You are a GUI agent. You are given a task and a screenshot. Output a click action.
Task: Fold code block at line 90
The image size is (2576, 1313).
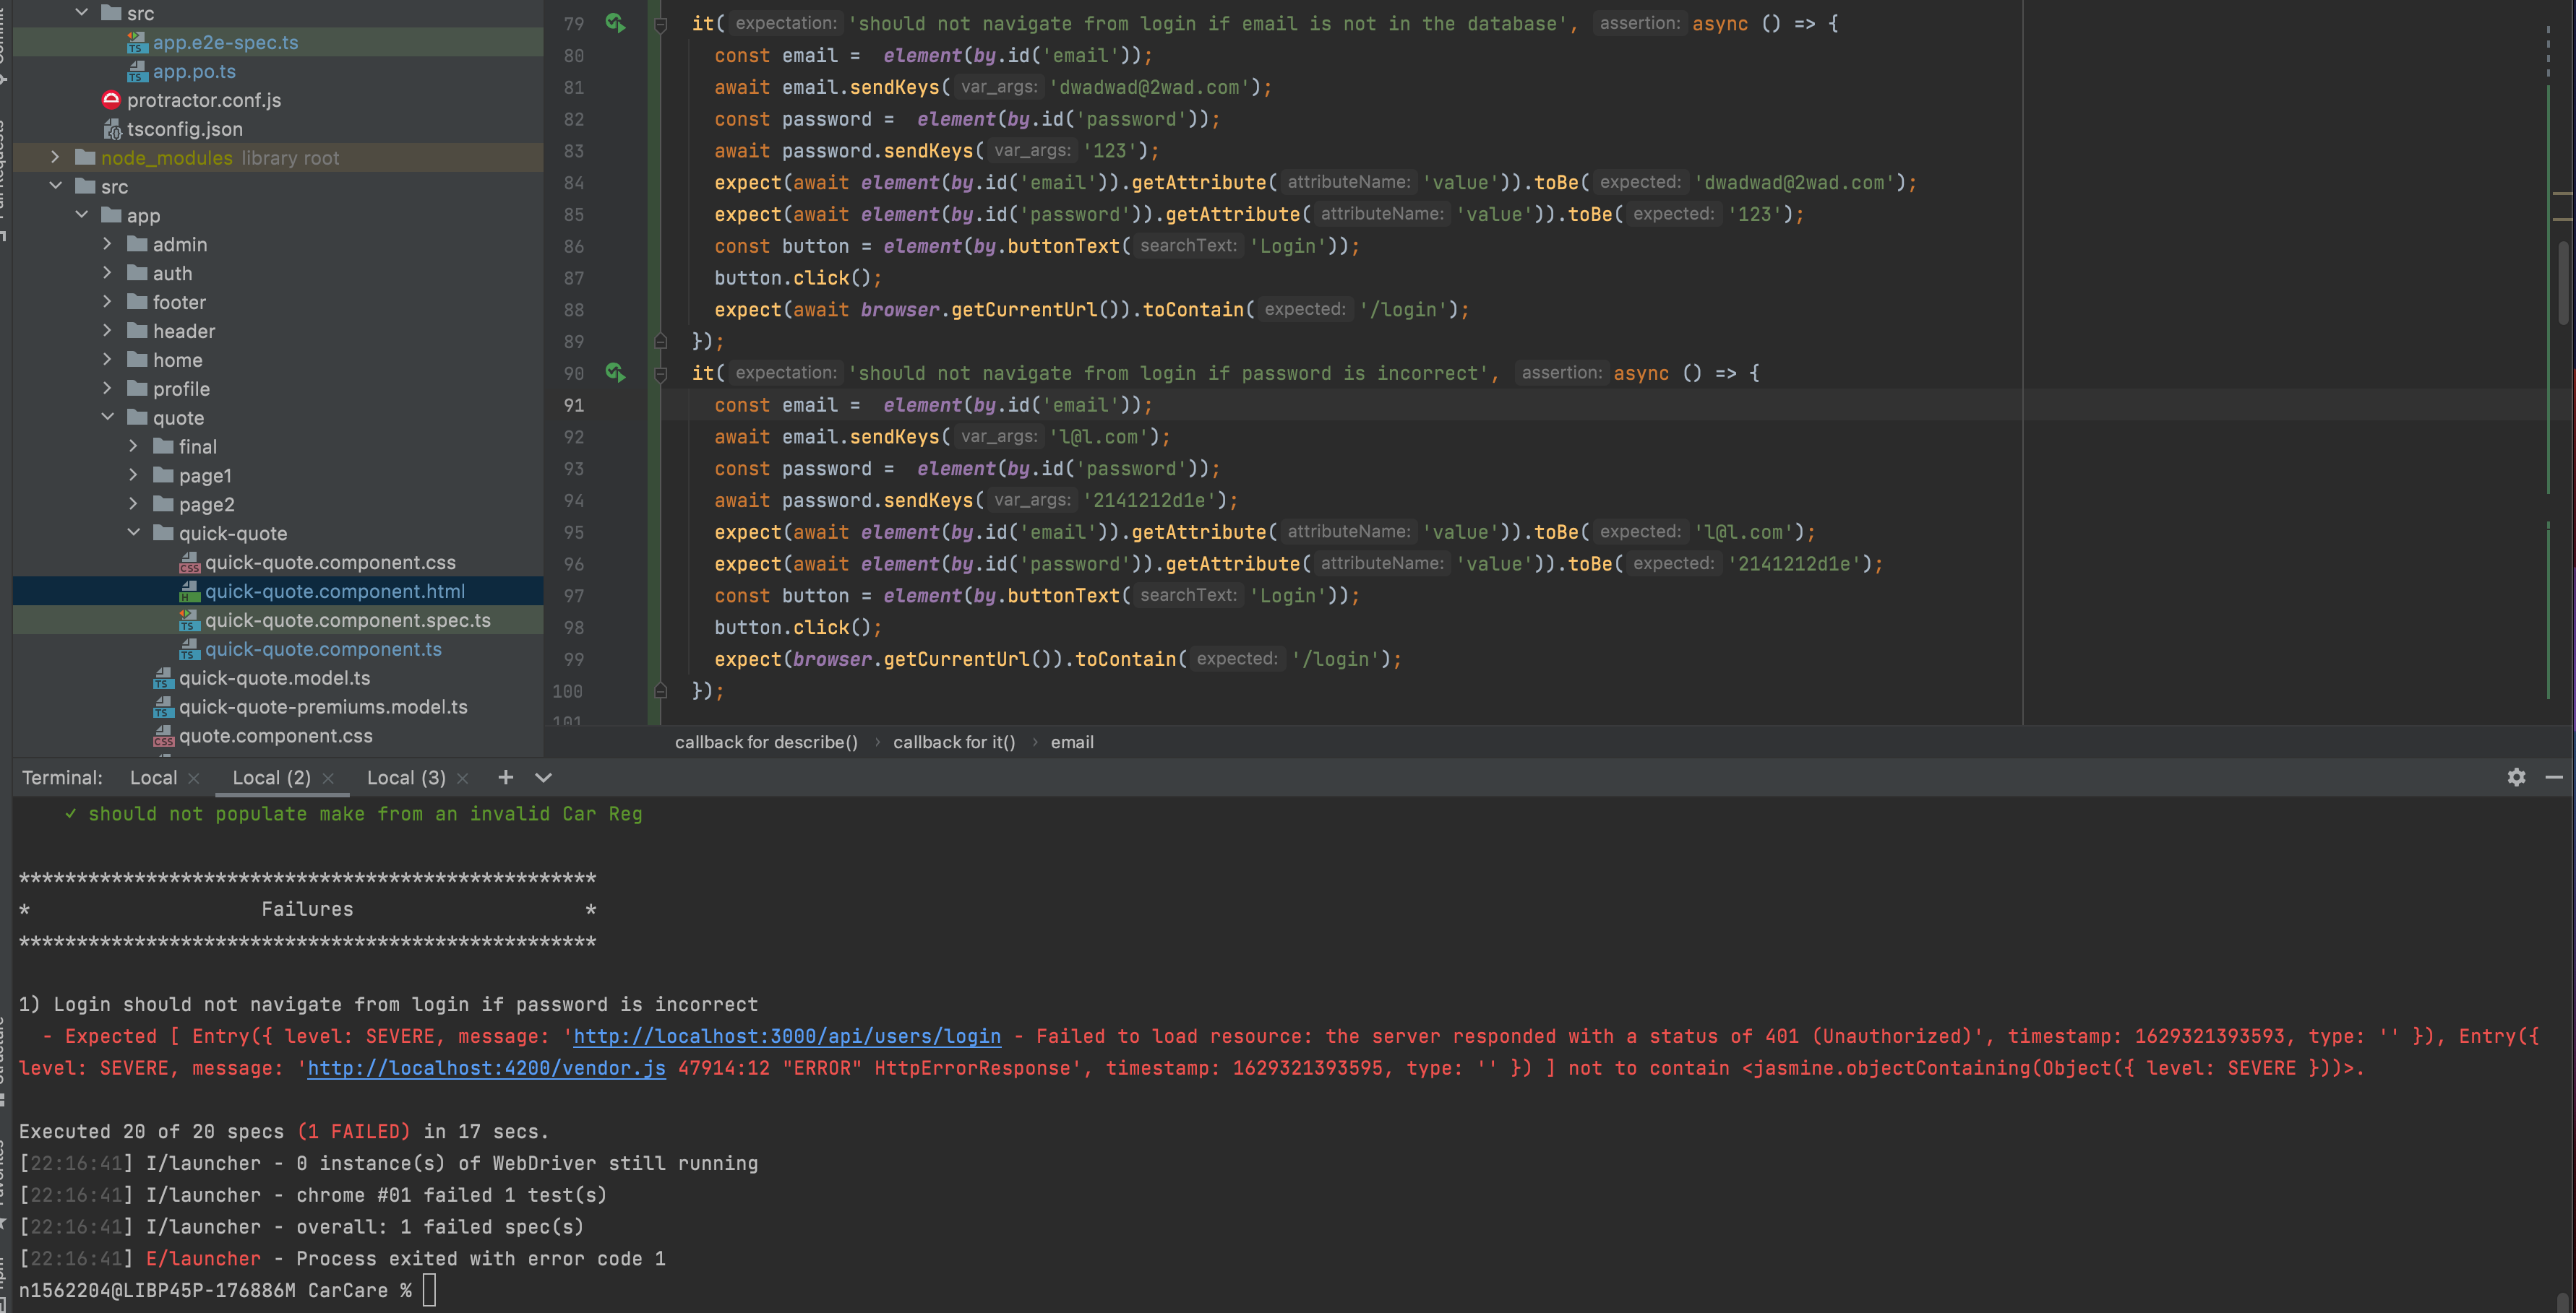[660, 373]
